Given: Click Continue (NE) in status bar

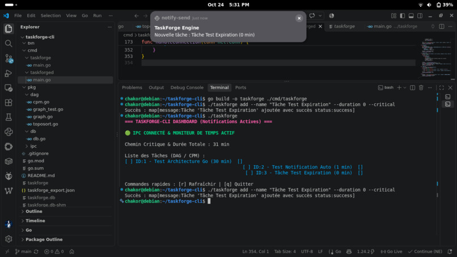Looking at the screenshot, I should click(425, 251).
